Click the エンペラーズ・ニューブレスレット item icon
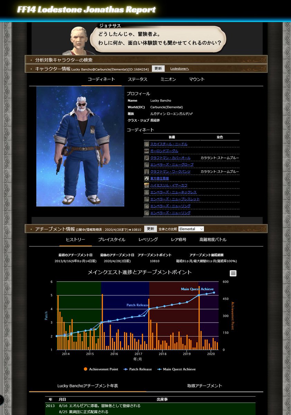This screenshot has width=291, height=415. [147, 199]
